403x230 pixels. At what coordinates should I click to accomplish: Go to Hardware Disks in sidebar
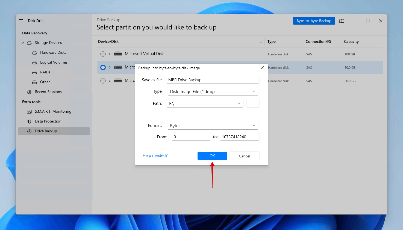click(x=53, y=52)
